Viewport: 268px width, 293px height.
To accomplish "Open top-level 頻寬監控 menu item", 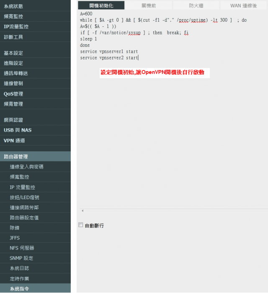I will tap(35, 16).
